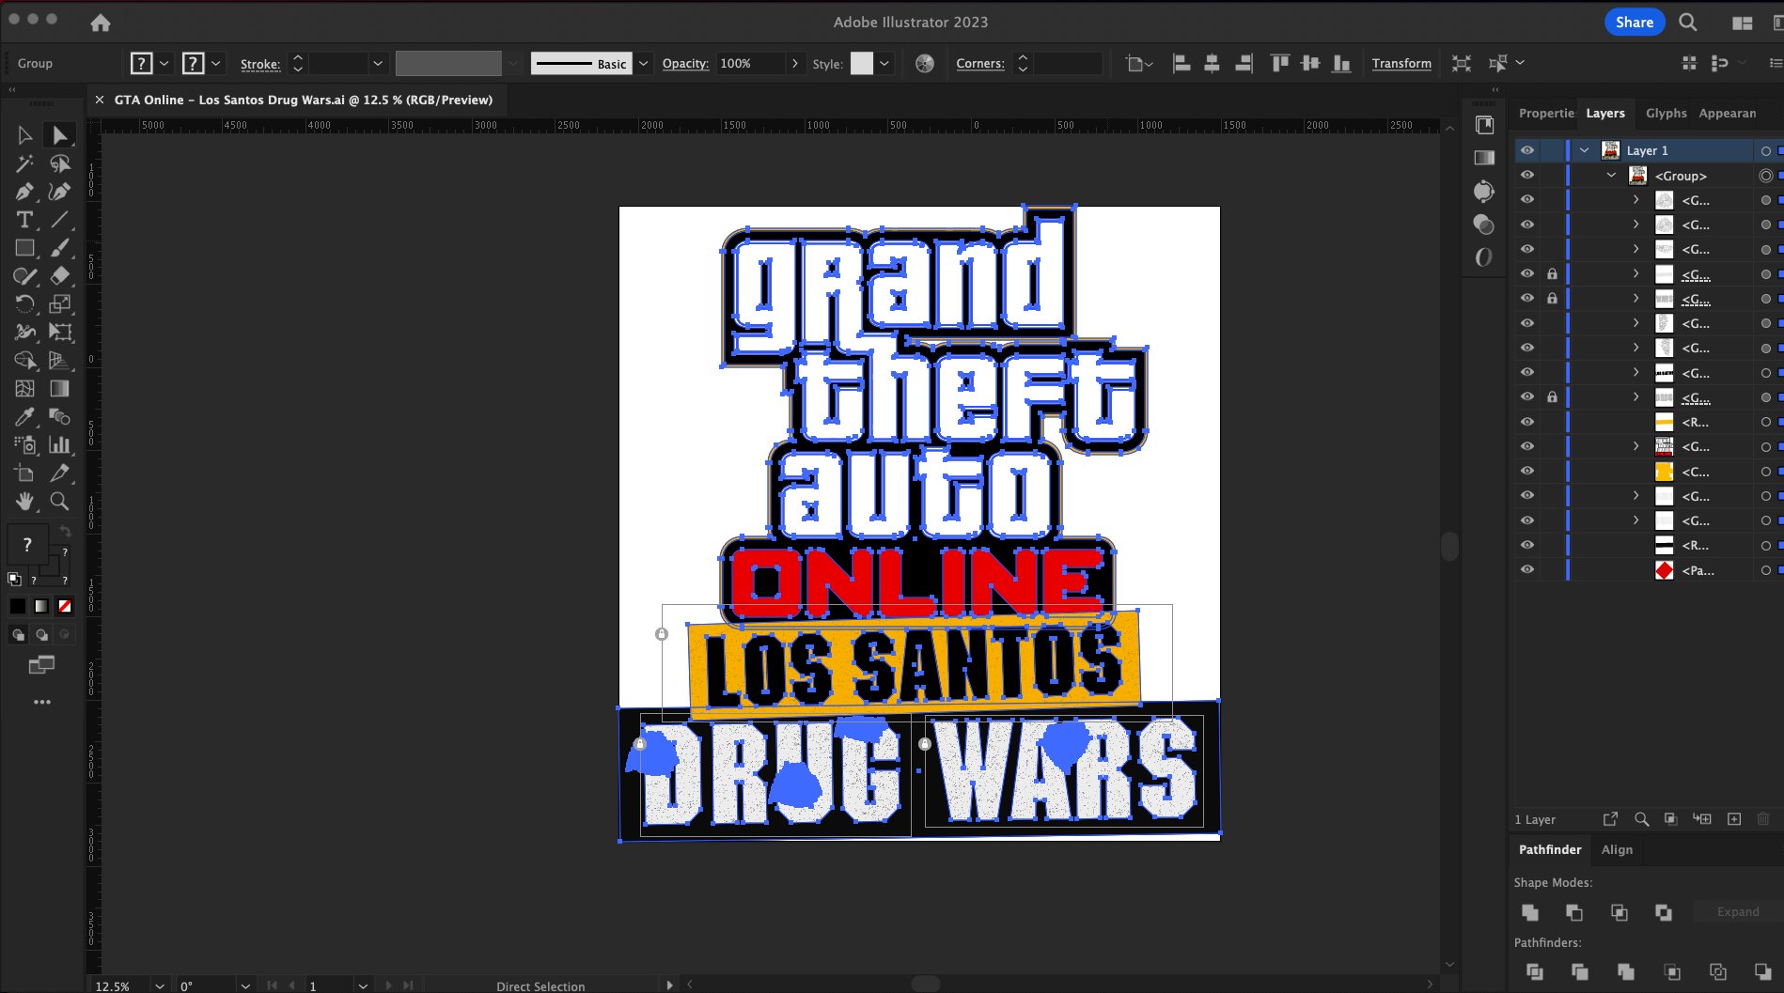This screenshot has width=1784, height=993.
Task: Select the Zoom tool
Action: tap(60, 502)
